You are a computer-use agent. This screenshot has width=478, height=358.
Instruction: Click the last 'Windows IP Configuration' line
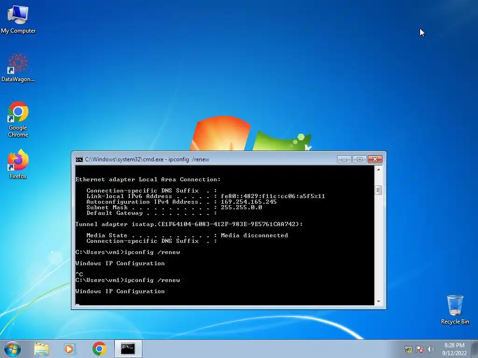tap(120, 291)
